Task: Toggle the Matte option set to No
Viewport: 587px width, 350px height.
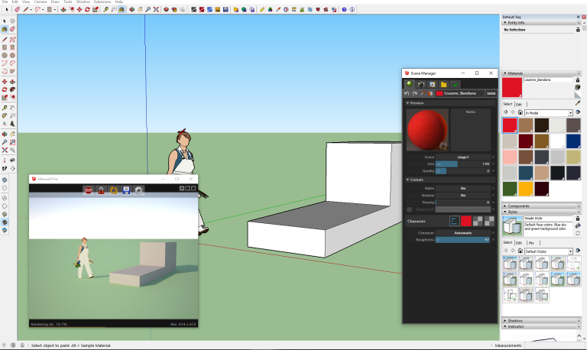Action: tap(463, 187)
